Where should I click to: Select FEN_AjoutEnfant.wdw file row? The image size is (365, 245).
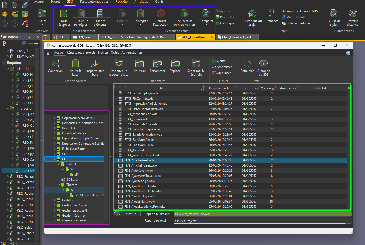click(230, 202)
